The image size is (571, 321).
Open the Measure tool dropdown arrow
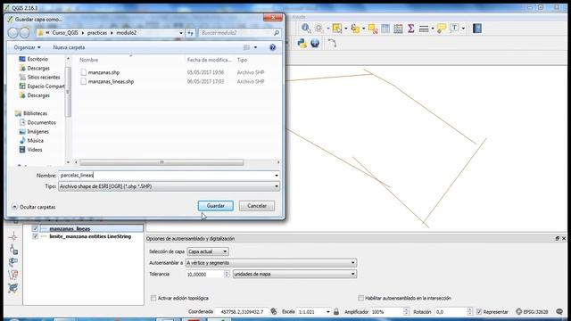point(433,29)
